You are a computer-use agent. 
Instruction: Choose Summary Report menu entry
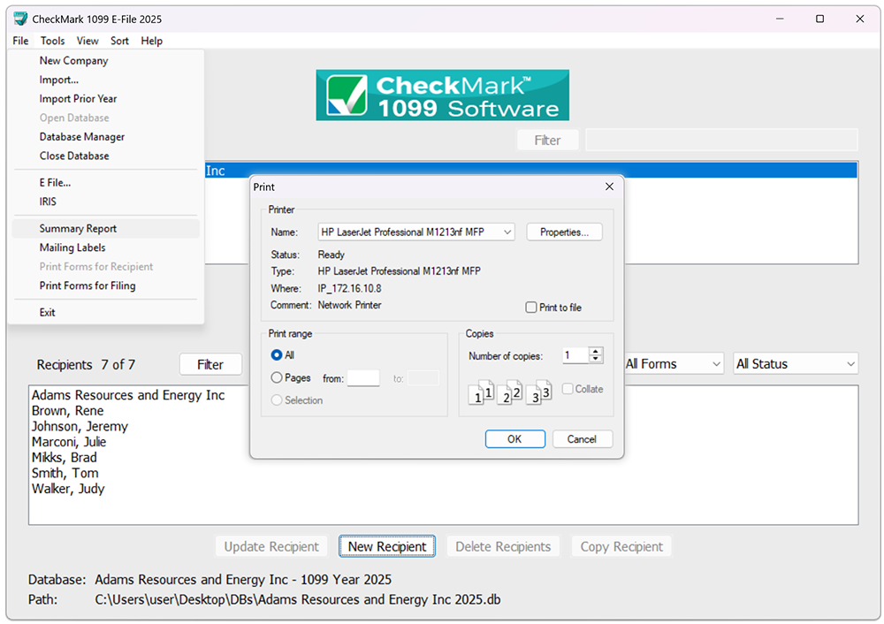click(x=105, y=228)
